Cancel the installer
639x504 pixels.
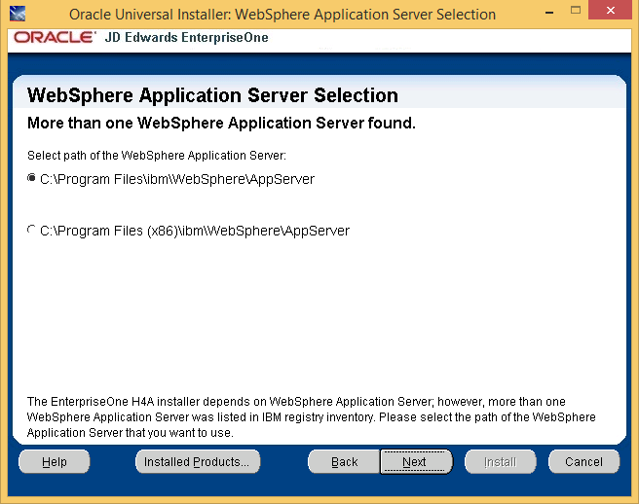584,461
